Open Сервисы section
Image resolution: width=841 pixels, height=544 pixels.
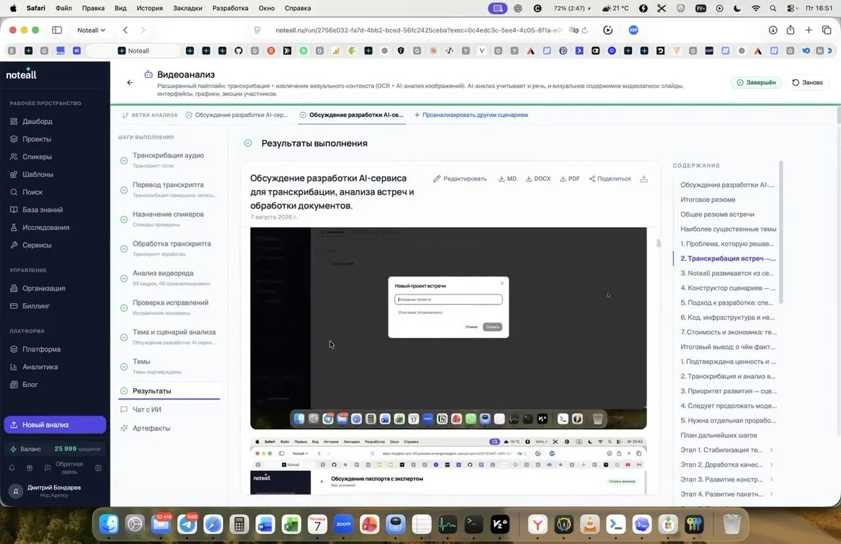tap(37, 245)
